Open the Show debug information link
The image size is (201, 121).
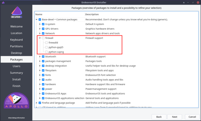(16, 118)
